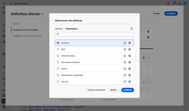Show info for Club ID attribute
This screenshot has height=111, width=189.
pos(125,69)
